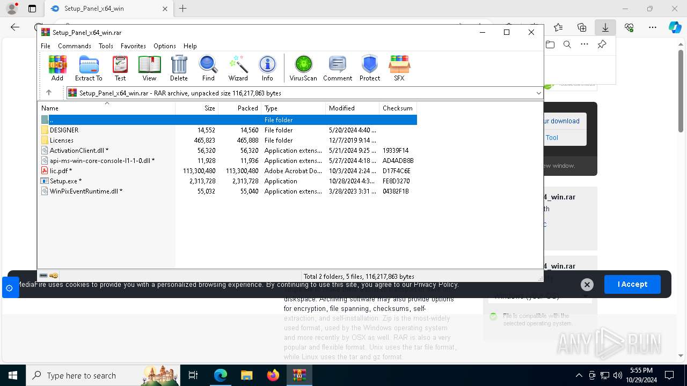Click the Test archive icon
The height and width of the screenshot is (386, 687).
coord(120,69)
